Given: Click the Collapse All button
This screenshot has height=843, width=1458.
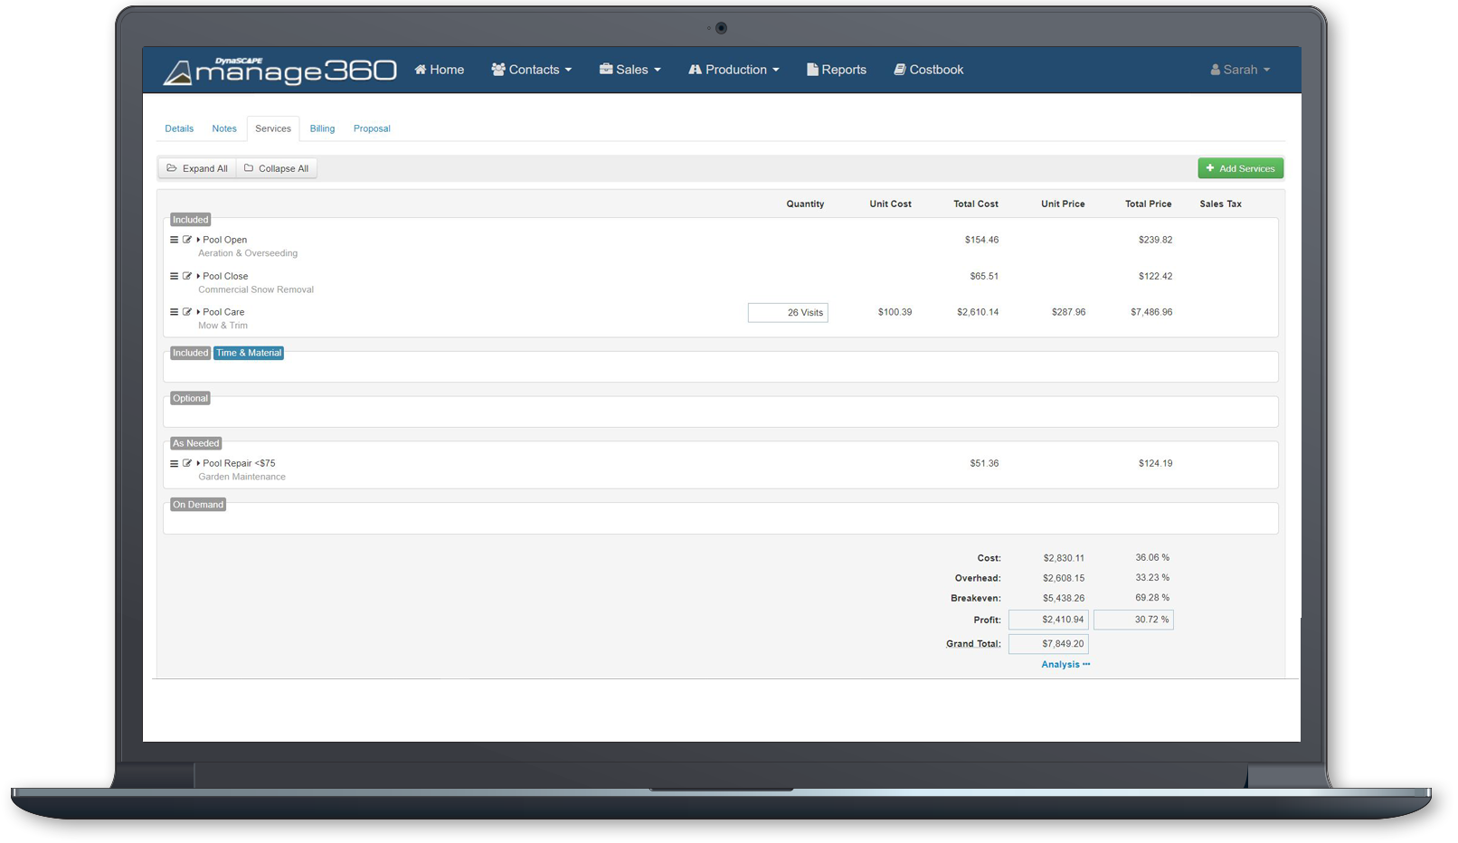Looking at the screenshot, I should (x=277, y=168).
